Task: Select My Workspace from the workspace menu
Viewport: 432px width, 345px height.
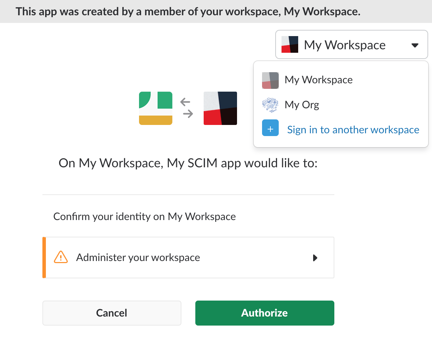Action: 318,80
